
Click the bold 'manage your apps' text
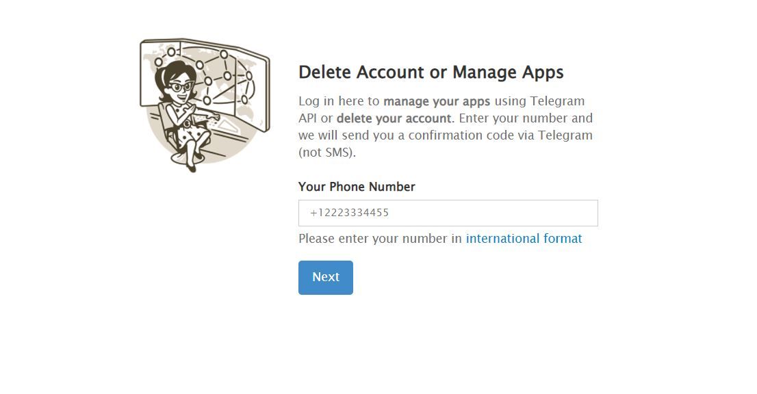pyautogui.click(x=437, y=101)
